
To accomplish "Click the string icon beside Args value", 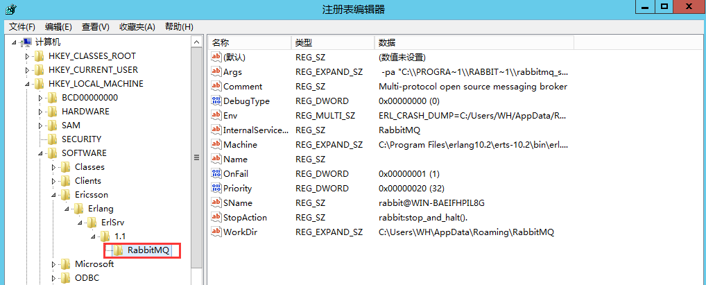I will pos(216,71).
